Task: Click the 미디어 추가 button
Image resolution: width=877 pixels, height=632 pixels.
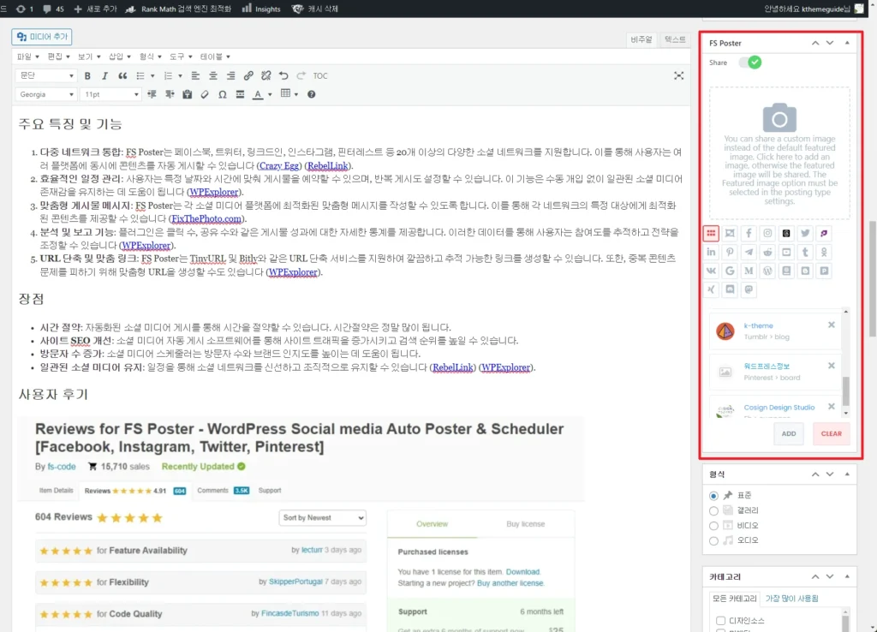Action: (x=42, y=36)
